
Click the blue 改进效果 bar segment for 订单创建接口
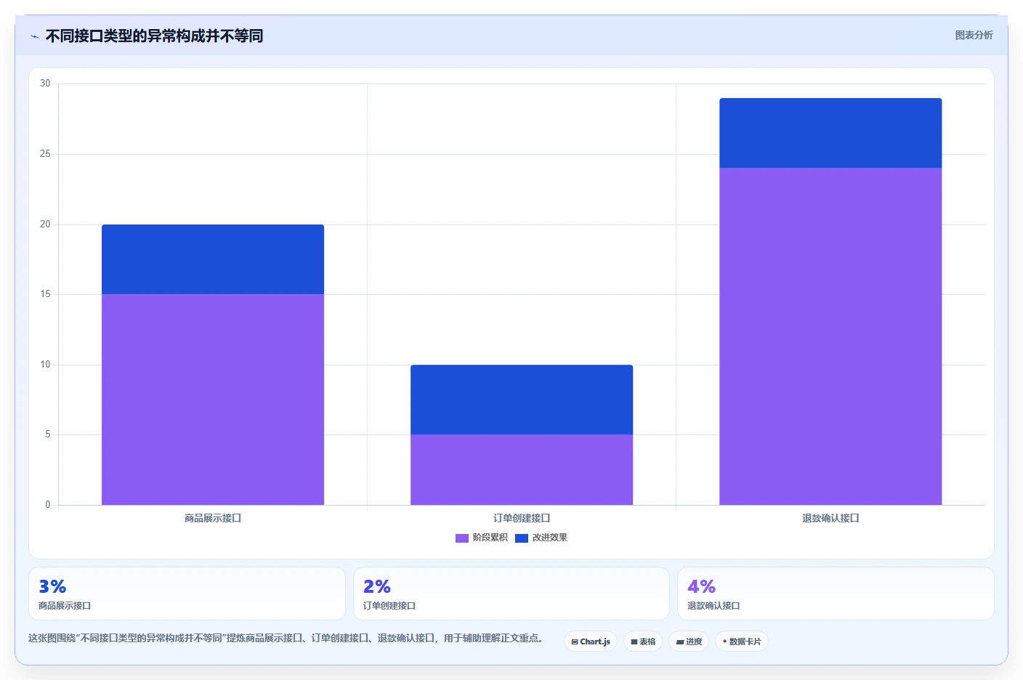522,400
